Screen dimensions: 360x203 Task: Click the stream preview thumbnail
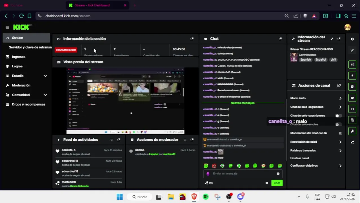click(125, 101)
